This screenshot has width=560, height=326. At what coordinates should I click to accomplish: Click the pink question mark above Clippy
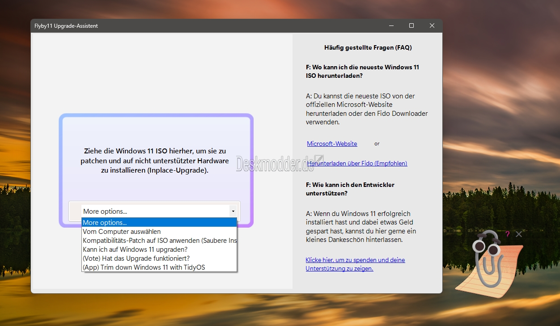(x=508, y=234)
